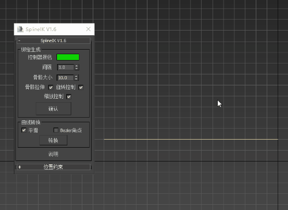
Task: Toggle the 旋转控制 checkbox
Action: (81, 88)
